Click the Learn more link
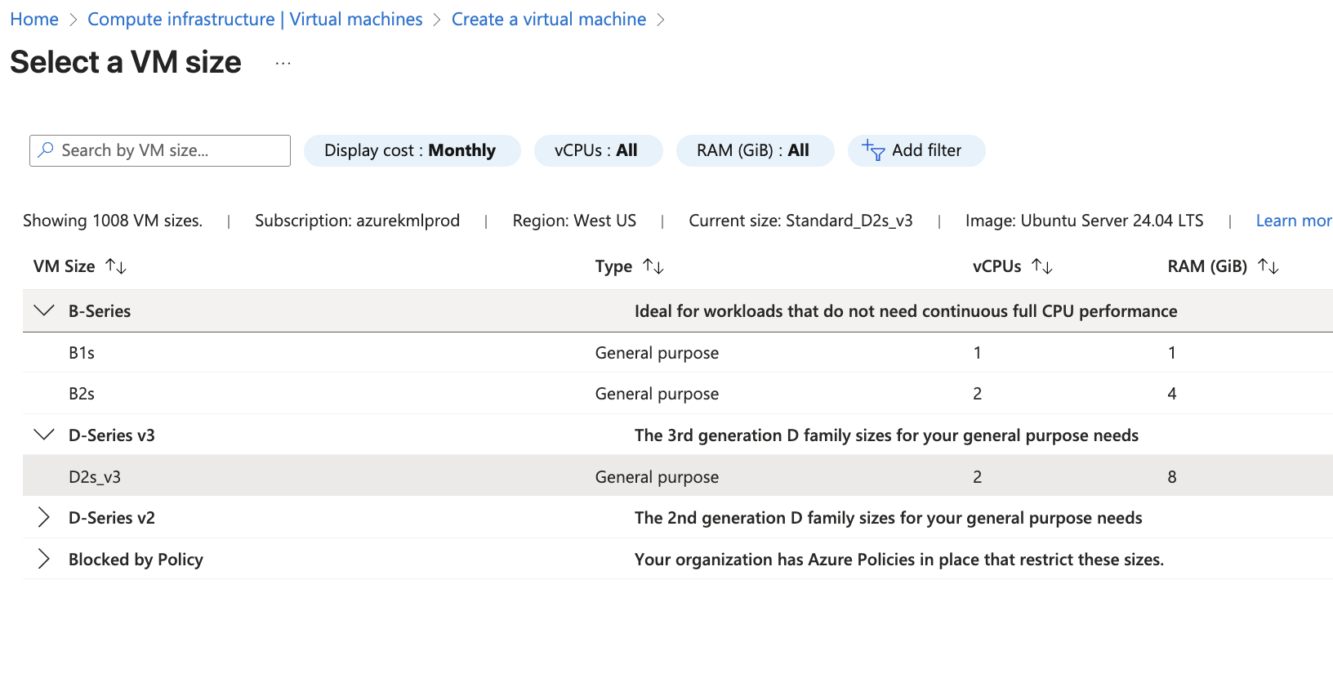Viewport: 1333px width, 696px height. click(x=1293, y=221)
